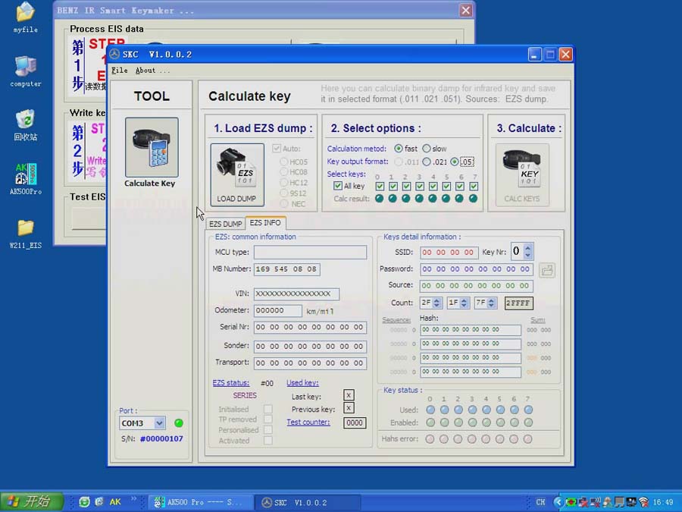Click the Used status circle for key 0
The height and width of the screenshot is (512, 682).
(x=430, y=410)
